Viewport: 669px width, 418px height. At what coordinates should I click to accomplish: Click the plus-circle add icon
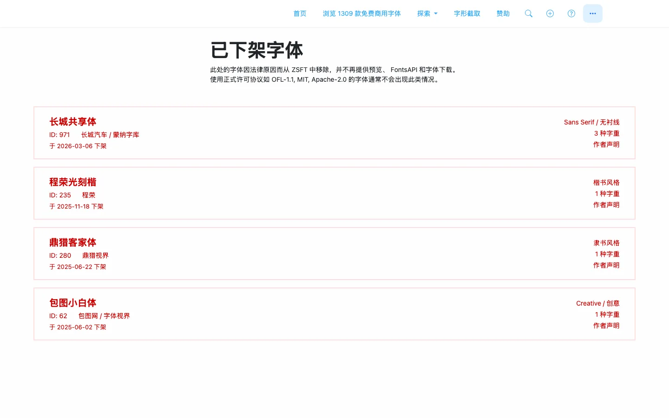[550, 13]
